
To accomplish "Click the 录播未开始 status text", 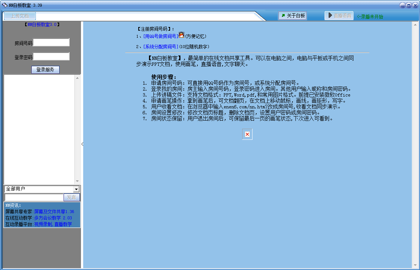I will click(x=370, y=17).
